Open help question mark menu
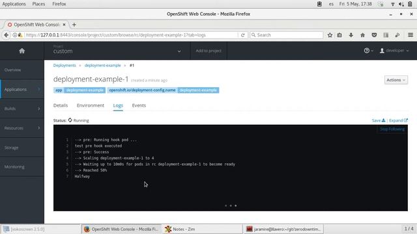Image resolution: width=417 pixels, height=234 pixels. pos(368,51)
